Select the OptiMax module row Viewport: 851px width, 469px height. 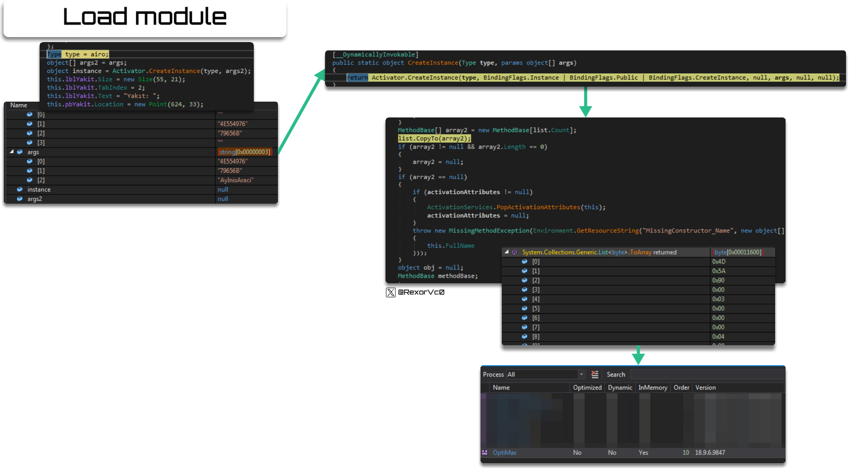[x=633, y=452]
